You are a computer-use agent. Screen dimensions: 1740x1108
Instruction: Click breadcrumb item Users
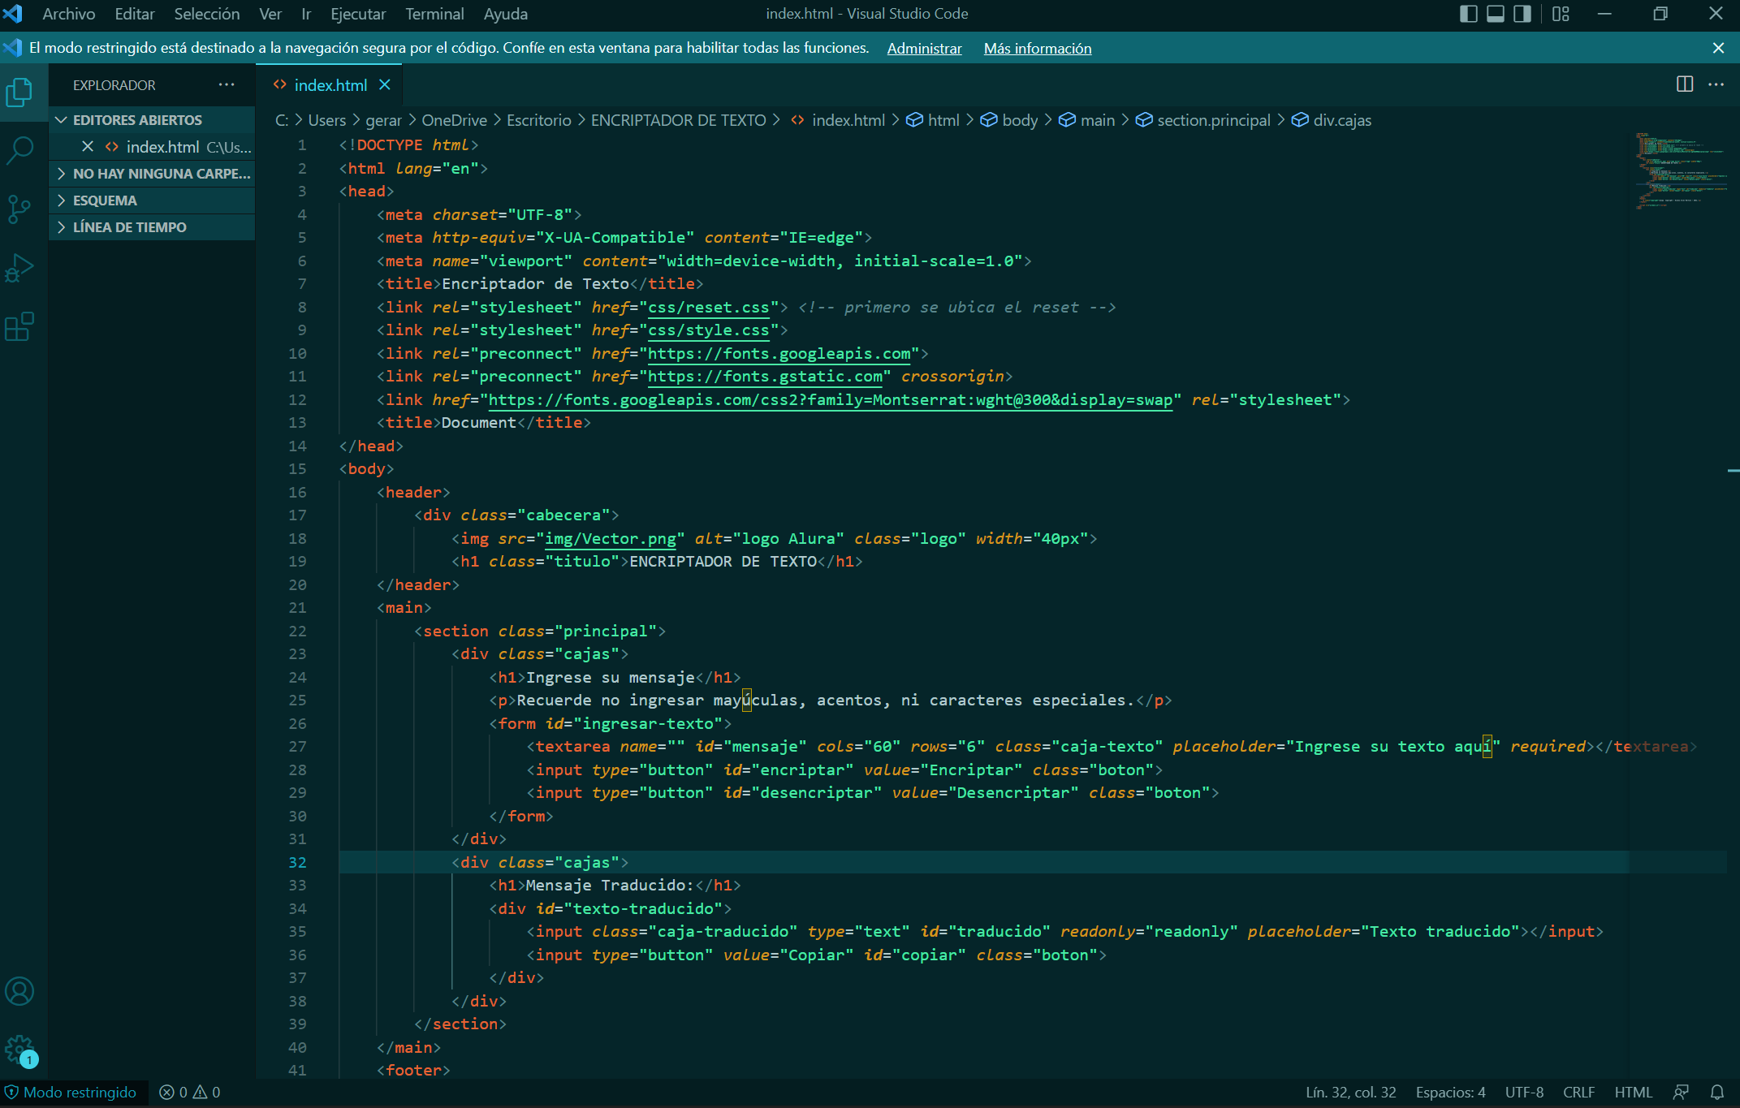tap(326, 120)
